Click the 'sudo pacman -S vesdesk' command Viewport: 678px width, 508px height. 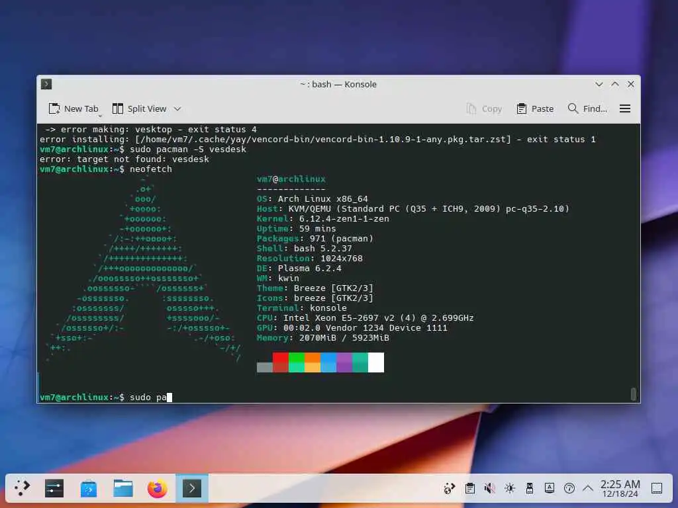click(x=188, y=149)
